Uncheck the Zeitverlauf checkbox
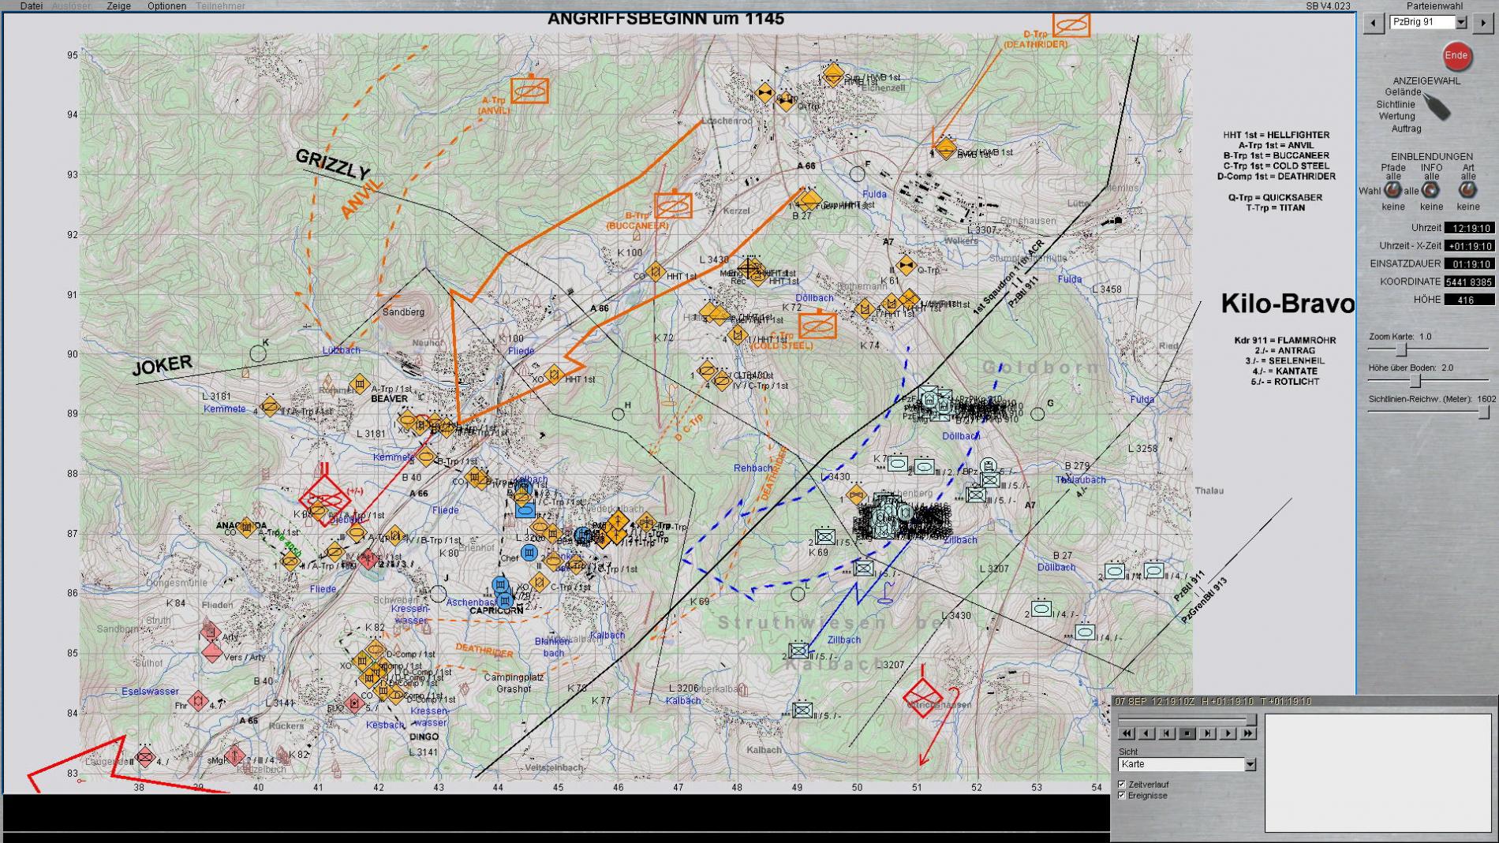Screen dimensions: 1499x843 [x=1122, y=784]
